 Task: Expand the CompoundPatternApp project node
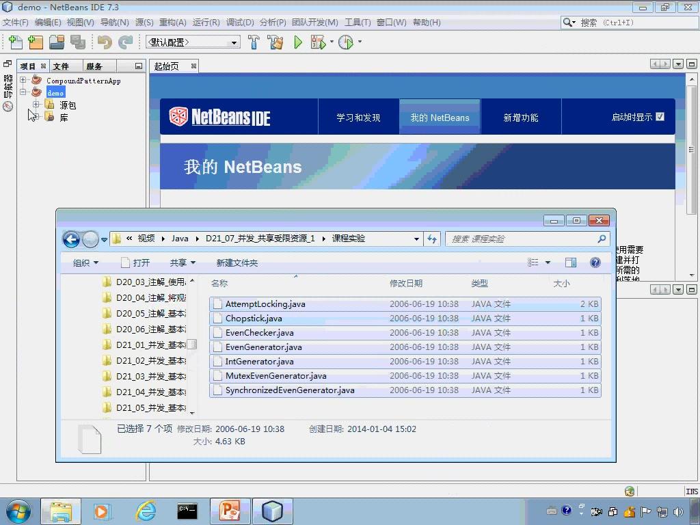(x=23, y=80)
